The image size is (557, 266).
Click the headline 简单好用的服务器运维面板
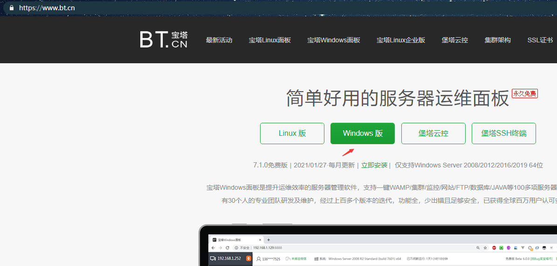point(398,99)
